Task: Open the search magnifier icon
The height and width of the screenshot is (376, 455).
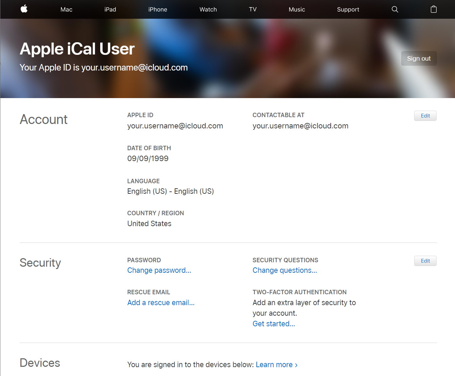Action: [395, 9]
